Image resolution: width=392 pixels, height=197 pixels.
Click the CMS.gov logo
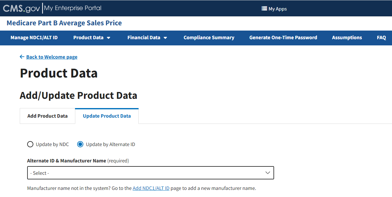pos(21,8)
